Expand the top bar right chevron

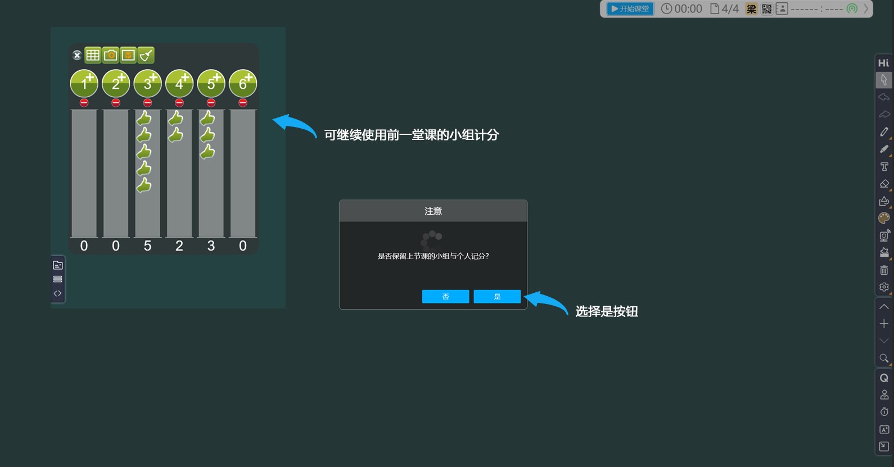coord(866,9)
